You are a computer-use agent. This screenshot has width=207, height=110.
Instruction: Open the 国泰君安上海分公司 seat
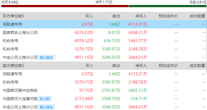click(20, 33)
